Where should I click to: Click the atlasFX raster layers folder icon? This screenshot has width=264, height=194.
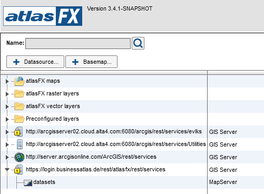19,94
